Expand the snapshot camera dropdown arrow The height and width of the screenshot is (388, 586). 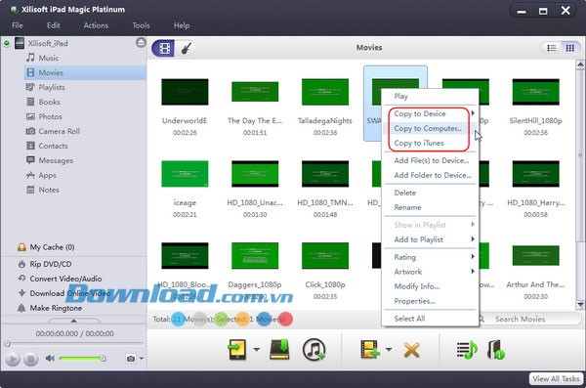click(142, 359)
